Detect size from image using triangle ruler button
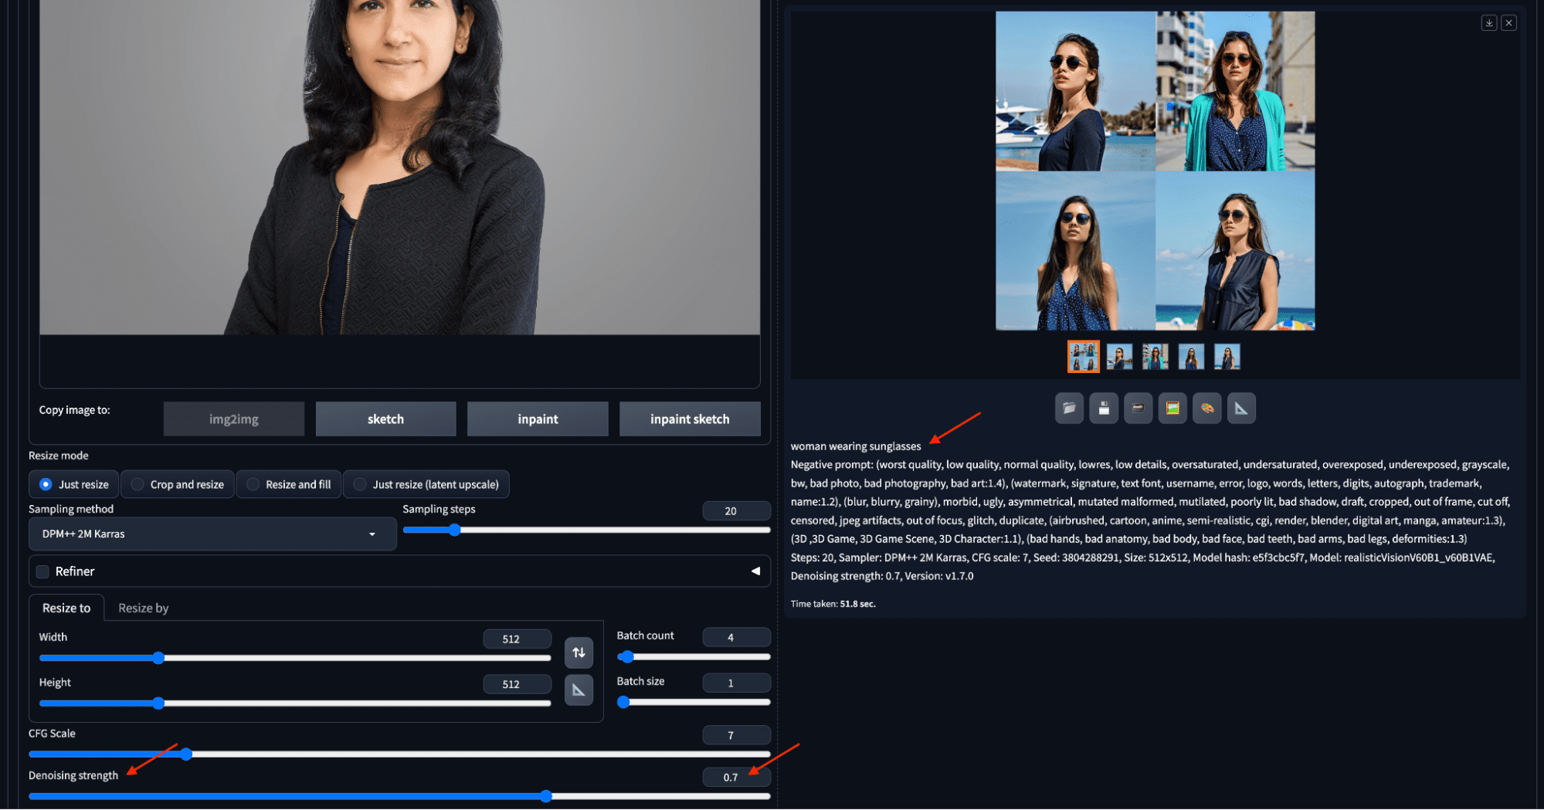Image resolution: width=1544 pixels, height=810 pixels. tap(579, 690)
